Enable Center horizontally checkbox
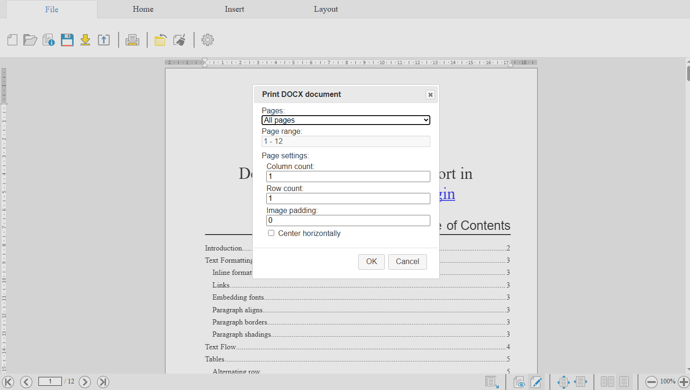 click(x=271, y=233)
